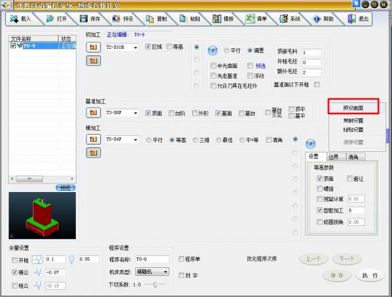Image resolution: width=392 pixels, height=297 pixels.
Task: Expand the T2-D10R tool dropdown
Action: coord(135,48)
